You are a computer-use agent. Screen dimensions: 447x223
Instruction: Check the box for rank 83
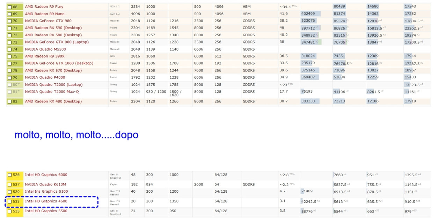pos(10,101)
